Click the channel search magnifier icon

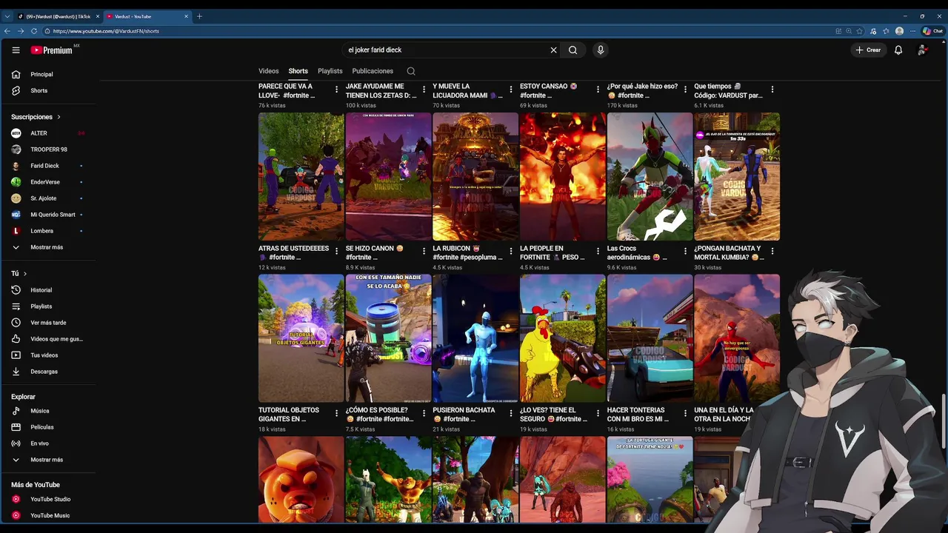[411, 71]
